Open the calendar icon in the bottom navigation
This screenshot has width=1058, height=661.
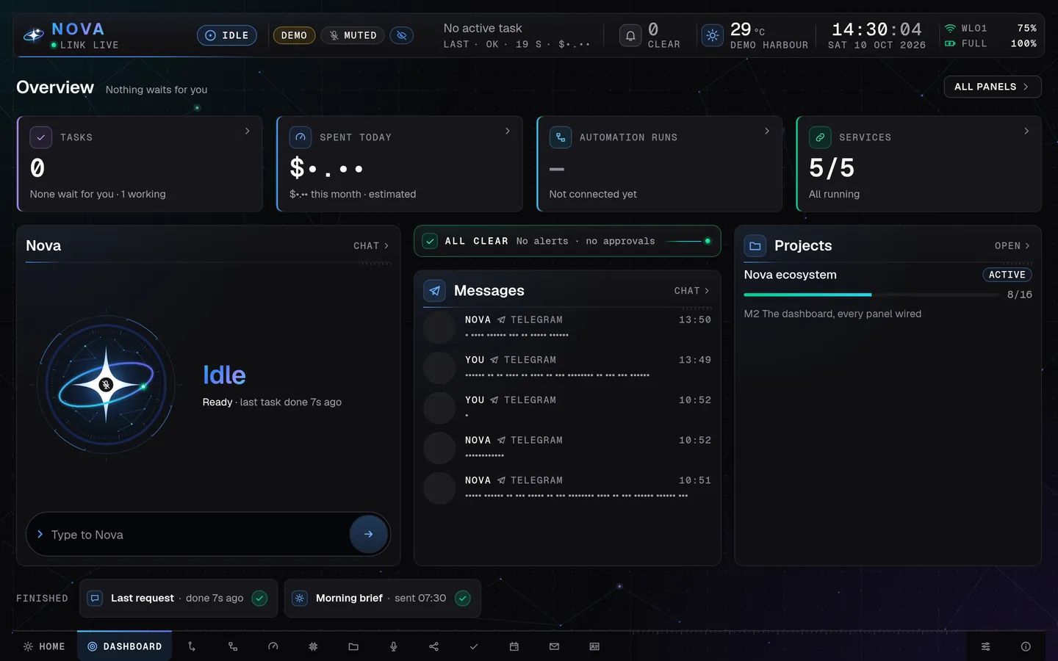pyautogui.click(x=514, y=646)
